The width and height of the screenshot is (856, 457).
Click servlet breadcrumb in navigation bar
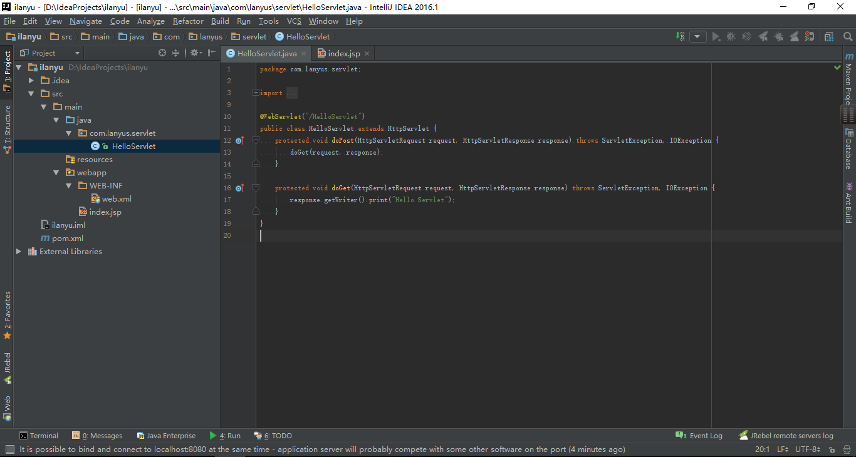click(x=249, y=37)
